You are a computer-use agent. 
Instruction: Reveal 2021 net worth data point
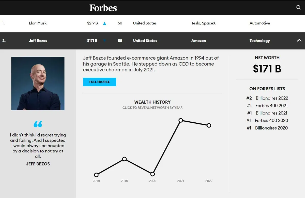[181, 120]
